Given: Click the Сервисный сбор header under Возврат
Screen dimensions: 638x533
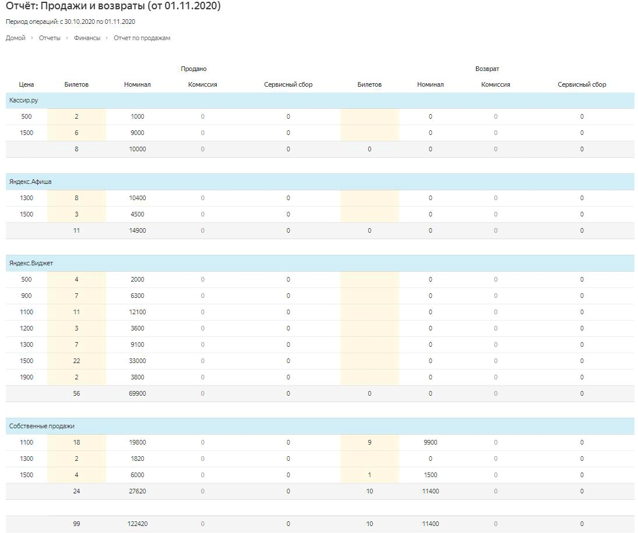Looking at the screenshot, I should click(x=582, y=84).
